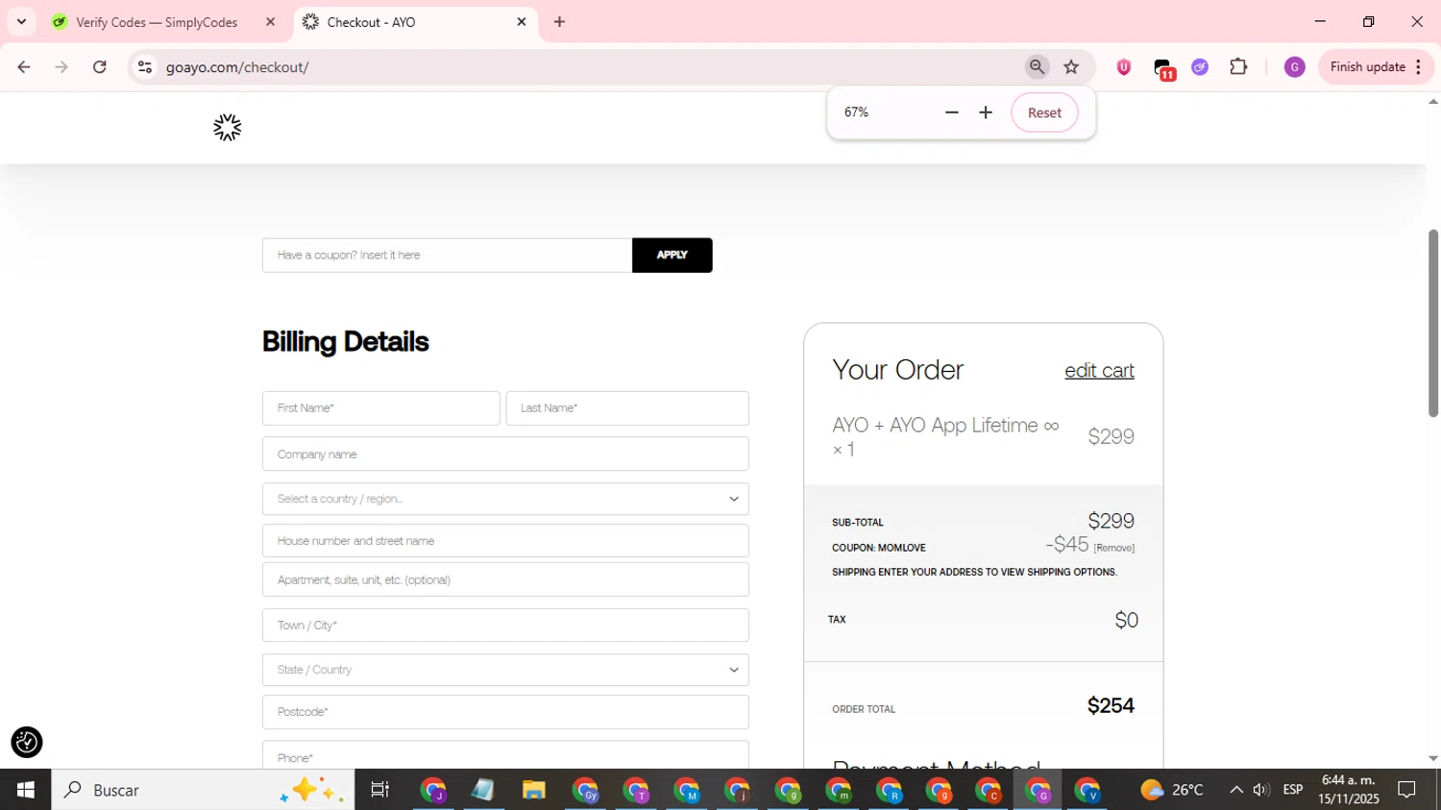Click the coupon code input field
This screenshot has height=810, width=1441.
tap(447, 255)
